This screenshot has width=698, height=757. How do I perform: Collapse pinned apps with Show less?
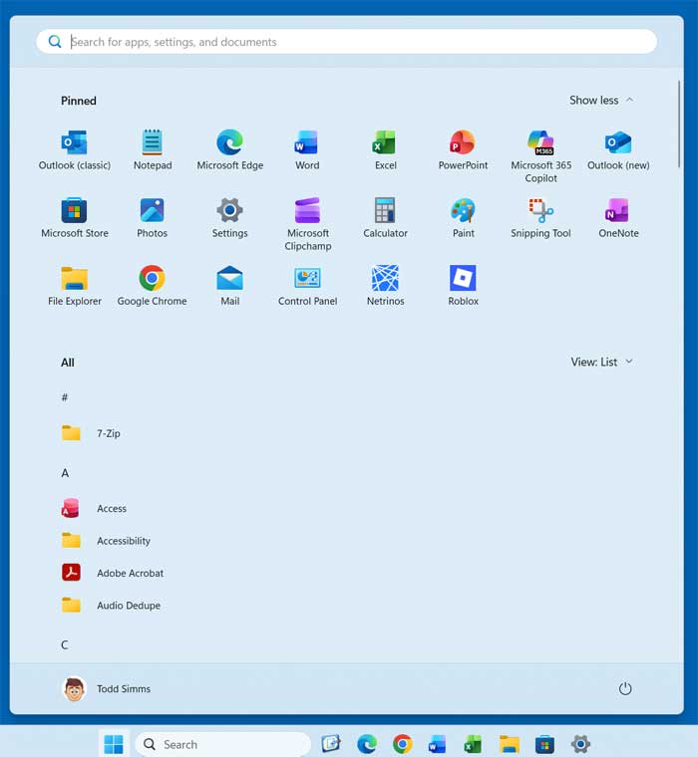tap(601, 100)
